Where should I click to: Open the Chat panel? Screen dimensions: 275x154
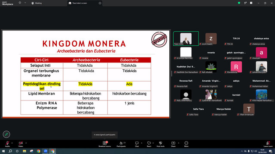point(137,144)
